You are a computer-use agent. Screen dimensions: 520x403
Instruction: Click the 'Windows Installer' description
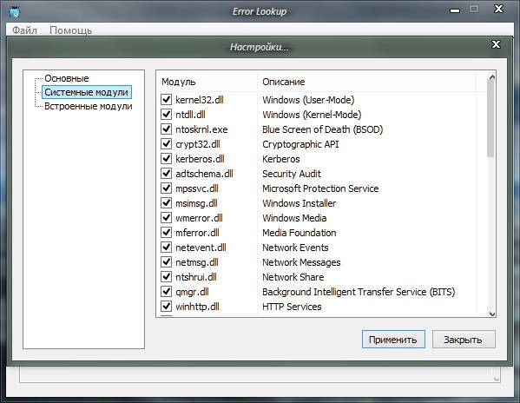point(299,203)
